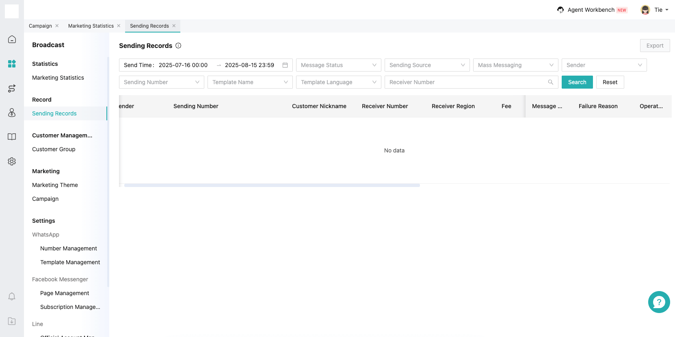
Task: Close the Campaign tab
Action: 57,26
